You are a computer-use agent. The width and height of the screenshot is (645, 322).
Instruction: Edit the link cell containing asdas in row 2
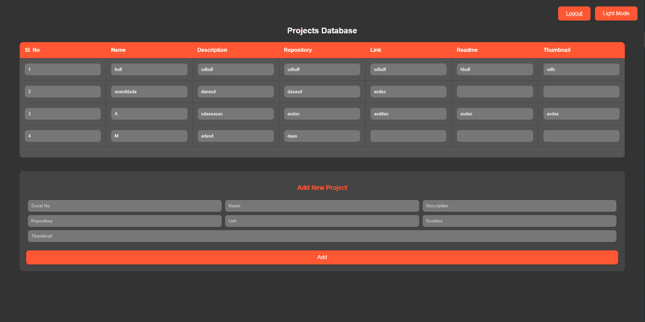tap(408, 92)
